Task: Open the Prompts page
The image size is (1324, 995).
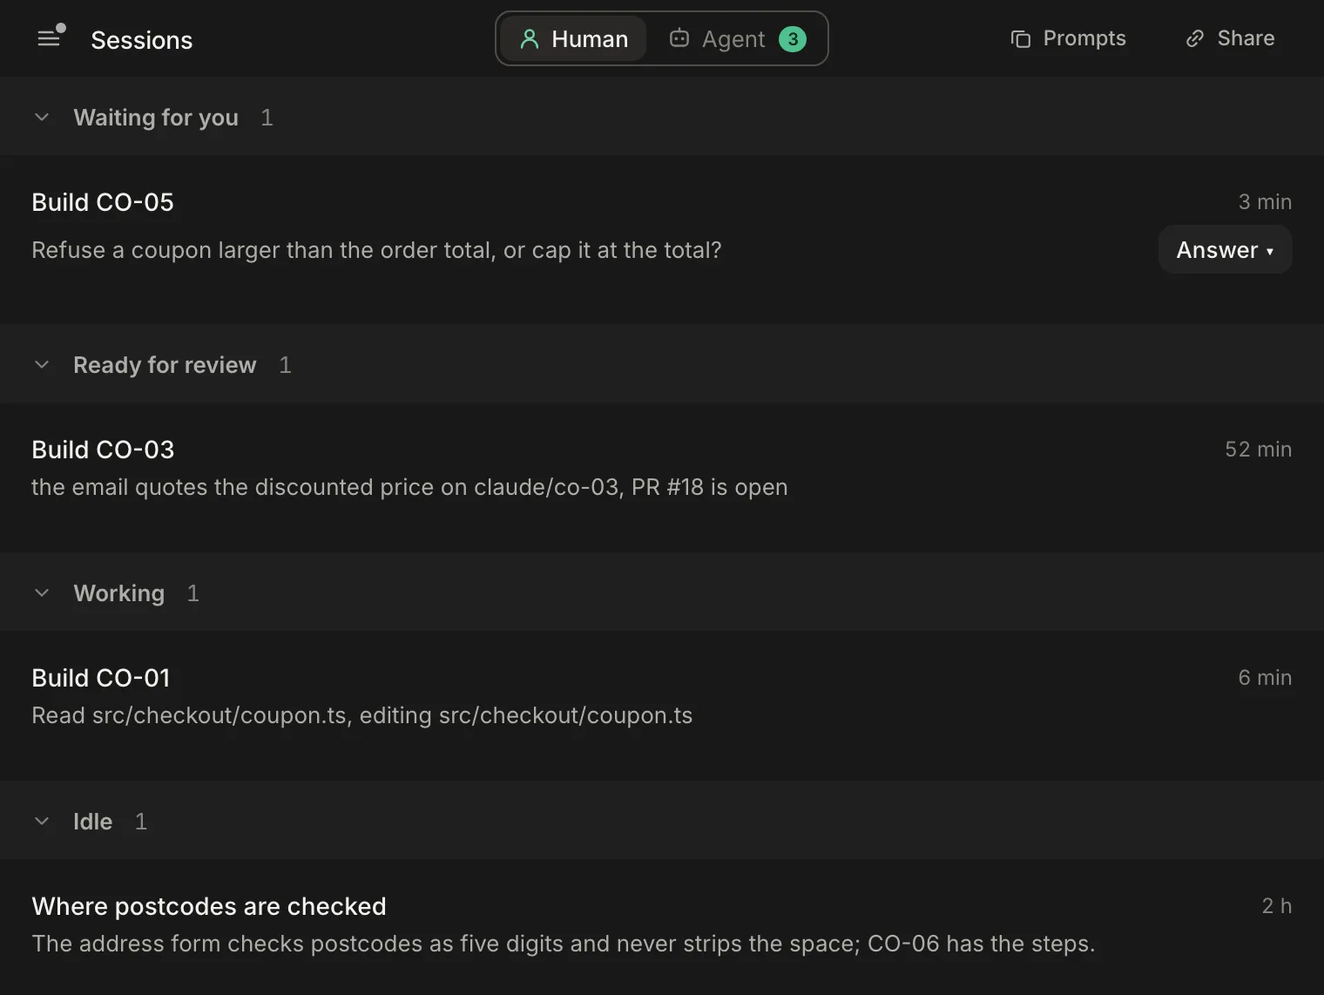Action: coord(1069,38)
